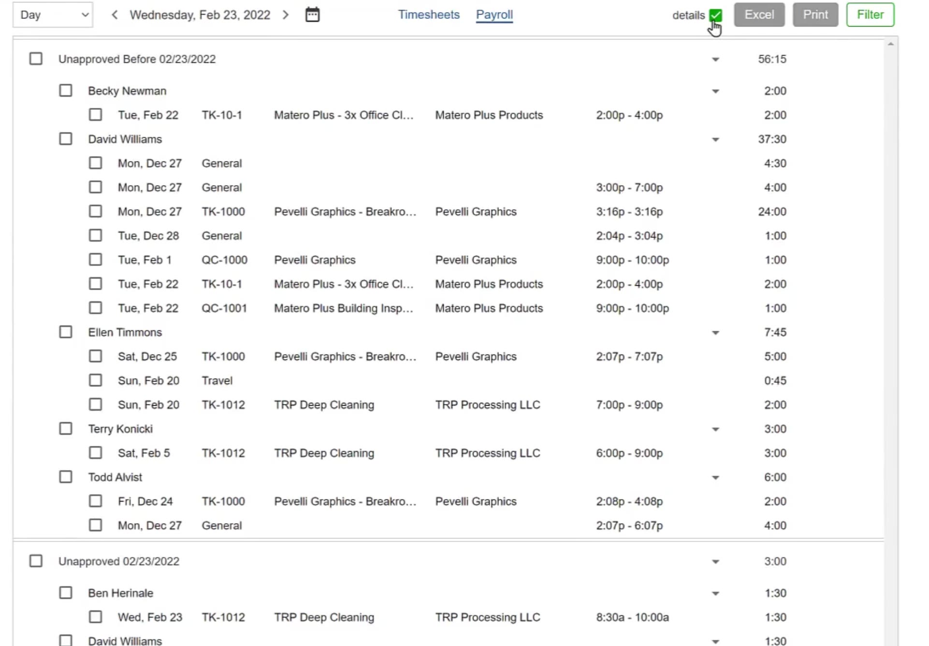Check the Fri, Dec 24 entry checkbox
The image size is (929, 646).
coord(96,501)
